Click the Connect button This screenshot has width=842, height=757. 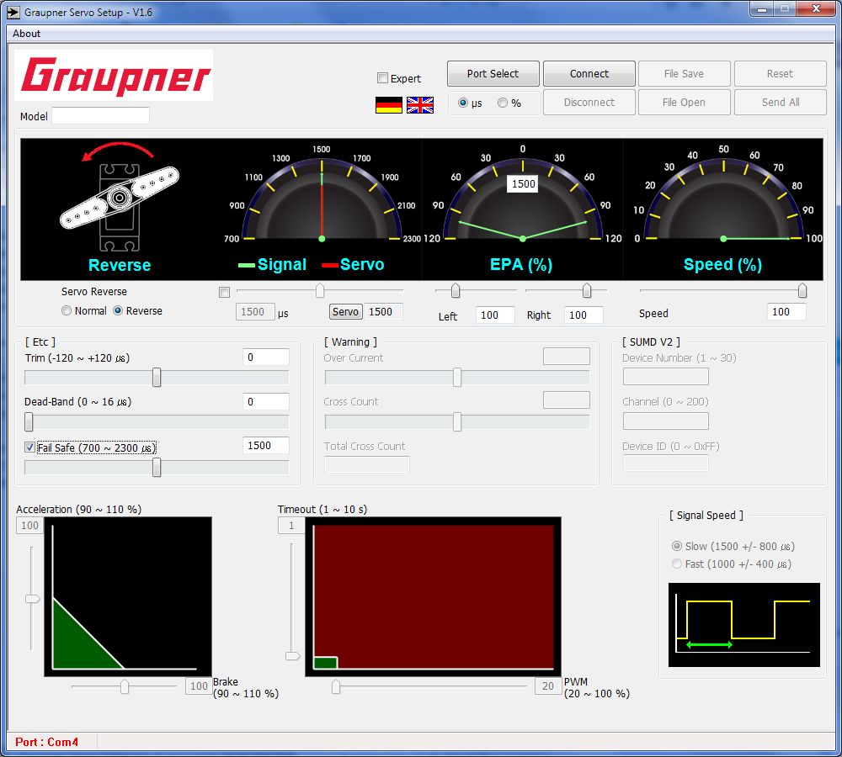point(589,73)
